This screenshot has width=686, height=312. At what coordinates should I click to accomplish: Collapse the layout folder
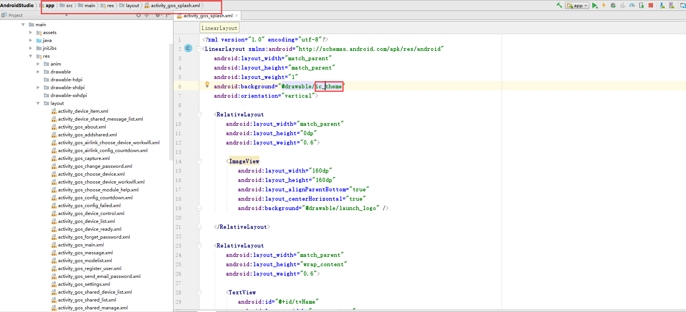pyautogui.click(x=38, y=103)
